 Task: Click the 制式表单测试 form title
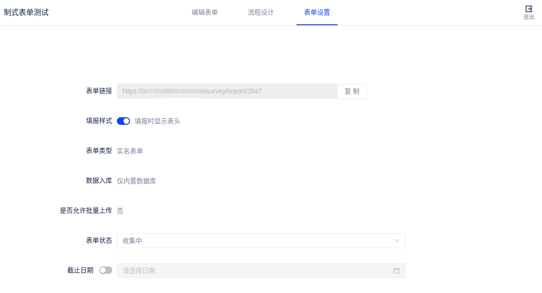tap(26, 13)
